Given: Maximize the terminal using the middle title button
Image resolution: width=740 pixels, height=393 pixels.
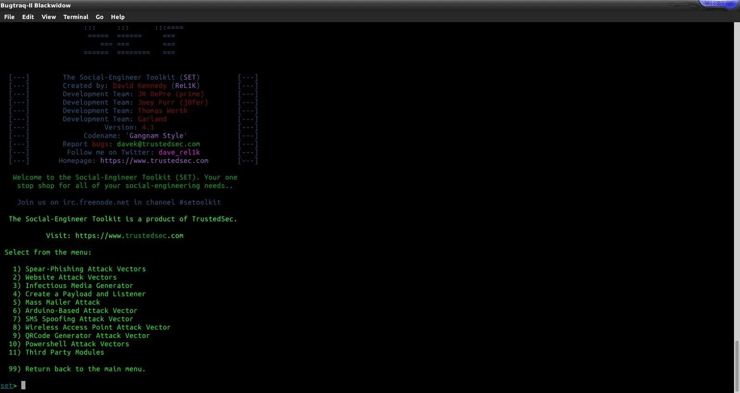Looking at the screenshot, I should (x=718, y=4).
